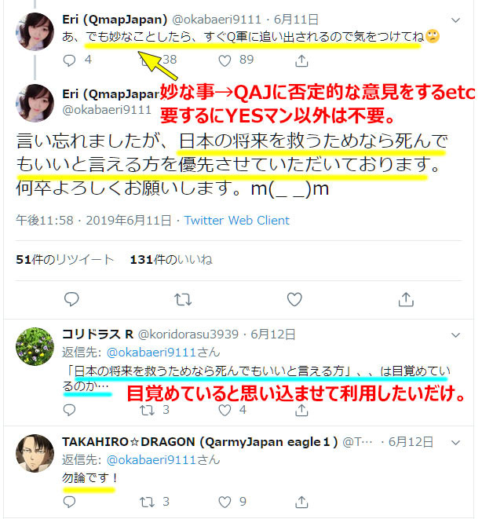Open コリドラス R tweet's options chevron
Screen dimensions: 493x519
[455, 335]
